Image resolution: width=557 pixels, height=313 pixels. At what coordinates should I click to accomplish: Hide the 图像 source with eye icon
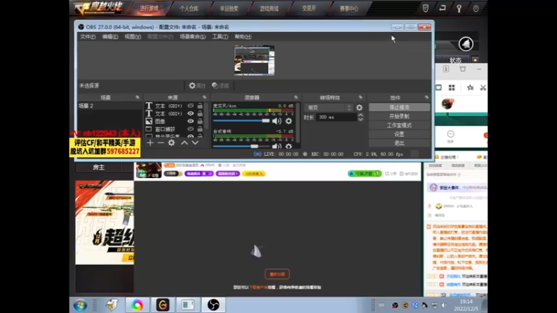(x=191, y=121)
